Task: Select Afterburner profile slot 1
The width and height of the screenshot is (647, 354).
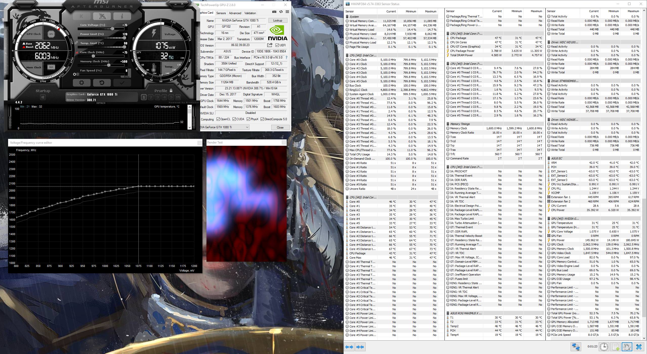Action: click(144, 97)
